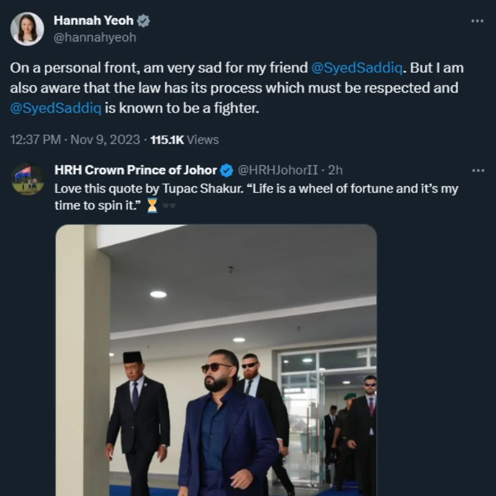Image resolution: width=496 pixels, height=496 pixels.
Task: Open the @hannahyeoh handle link
Action: point(95,37)
